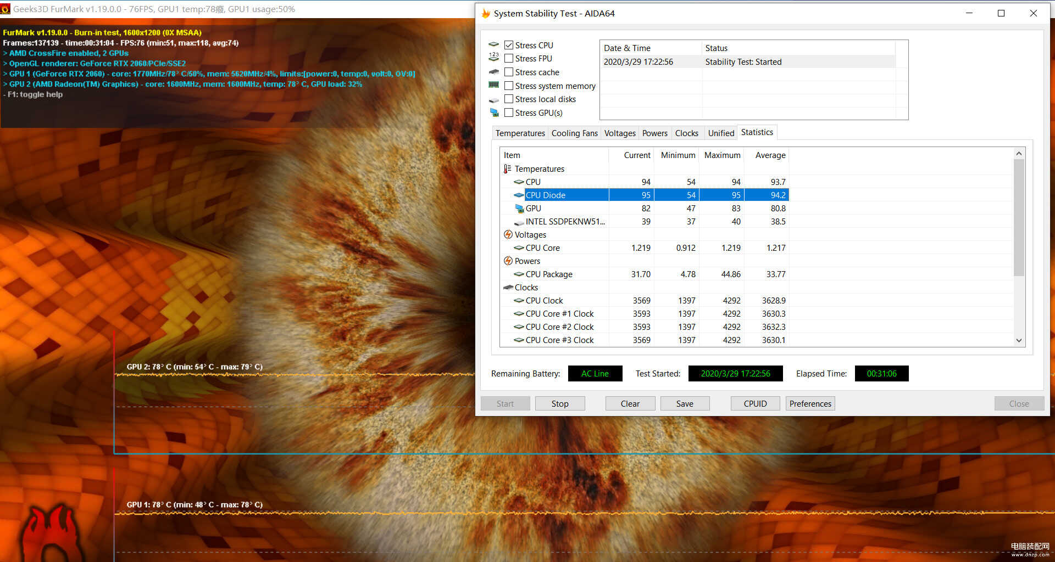The width and height of the screenshot is (1055, 562).
Task: Click the Save button
Action: pyautogui.click(x=685, y=403)
